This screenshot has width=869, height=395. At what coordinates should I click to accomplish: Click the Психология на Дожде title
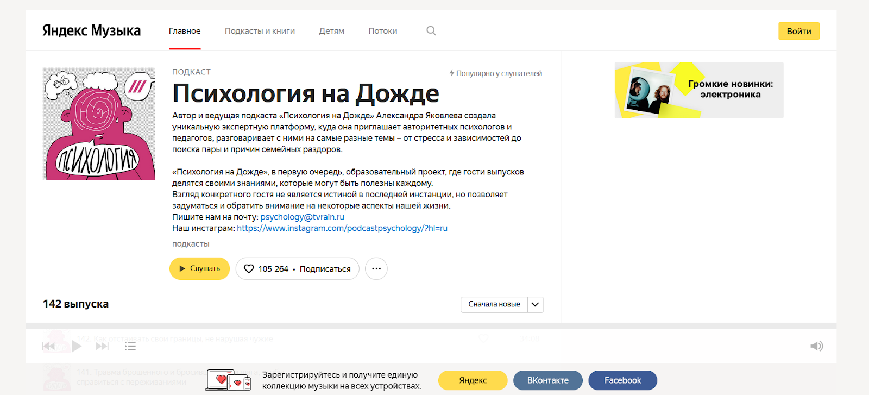[306, 93]
